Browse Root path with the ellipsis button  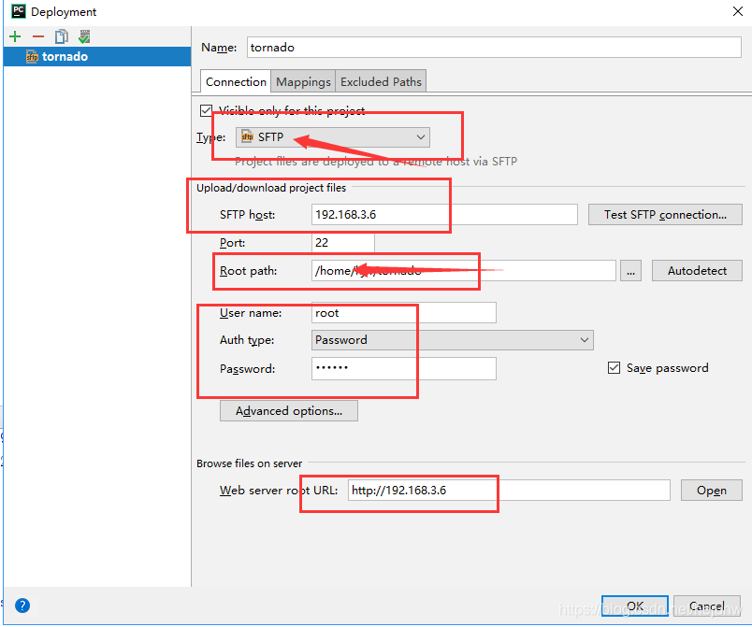(x=630, y=270)
